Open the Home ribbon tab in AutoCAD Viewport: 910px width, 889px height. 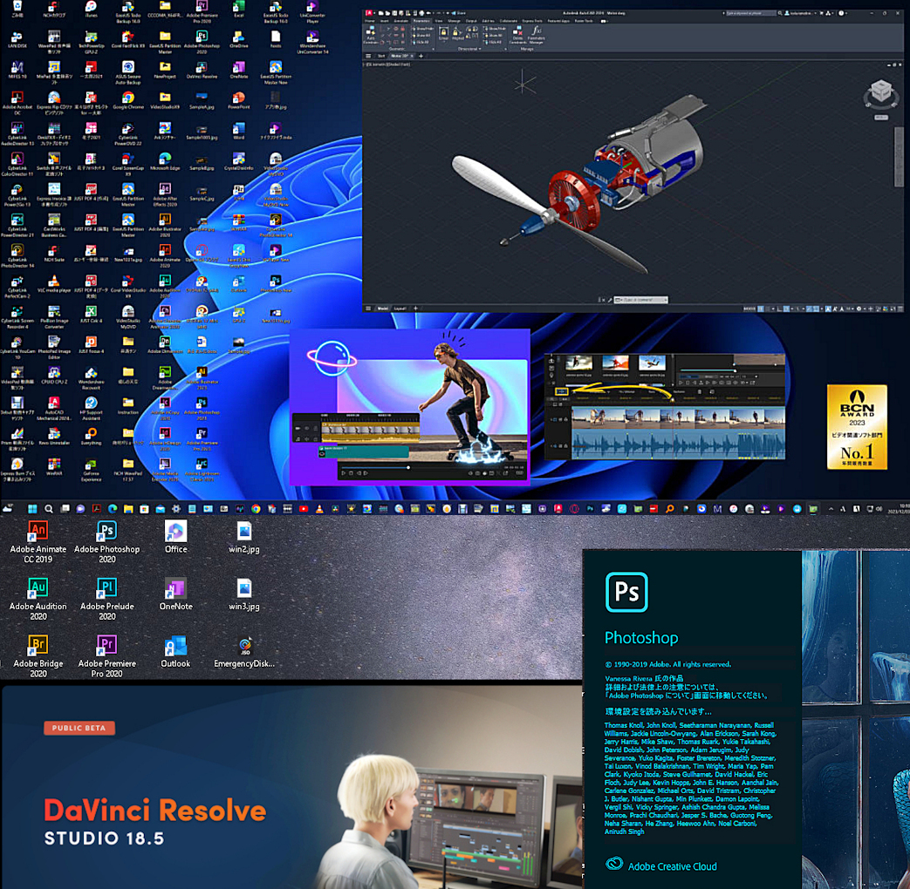point(370,20)
